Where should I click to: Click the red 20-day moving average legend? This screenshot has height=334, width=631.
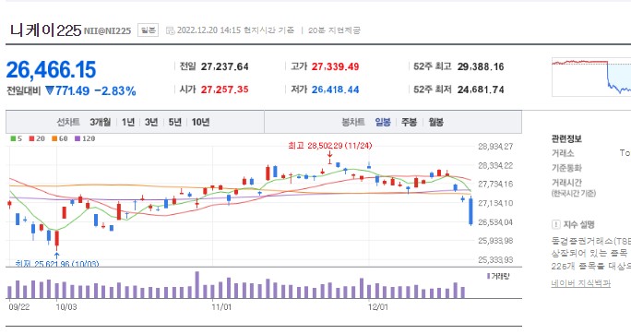37,138
